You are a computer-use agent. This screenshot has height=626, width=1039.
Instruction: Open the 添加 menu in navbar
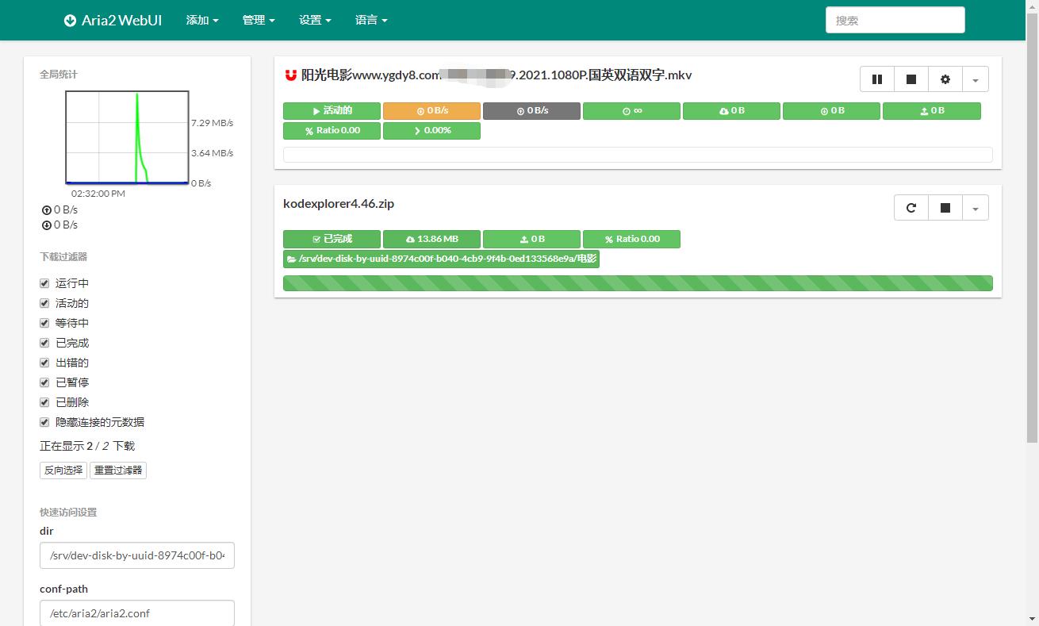pyautogui.click(x=202, y=21)
